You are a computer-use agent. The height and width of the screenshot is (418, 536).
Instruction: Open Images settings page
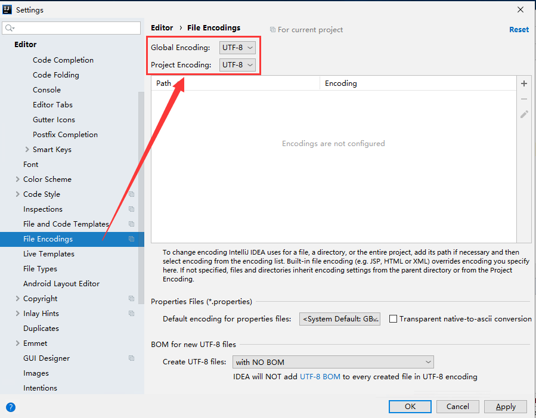click(x=36, y=373)
